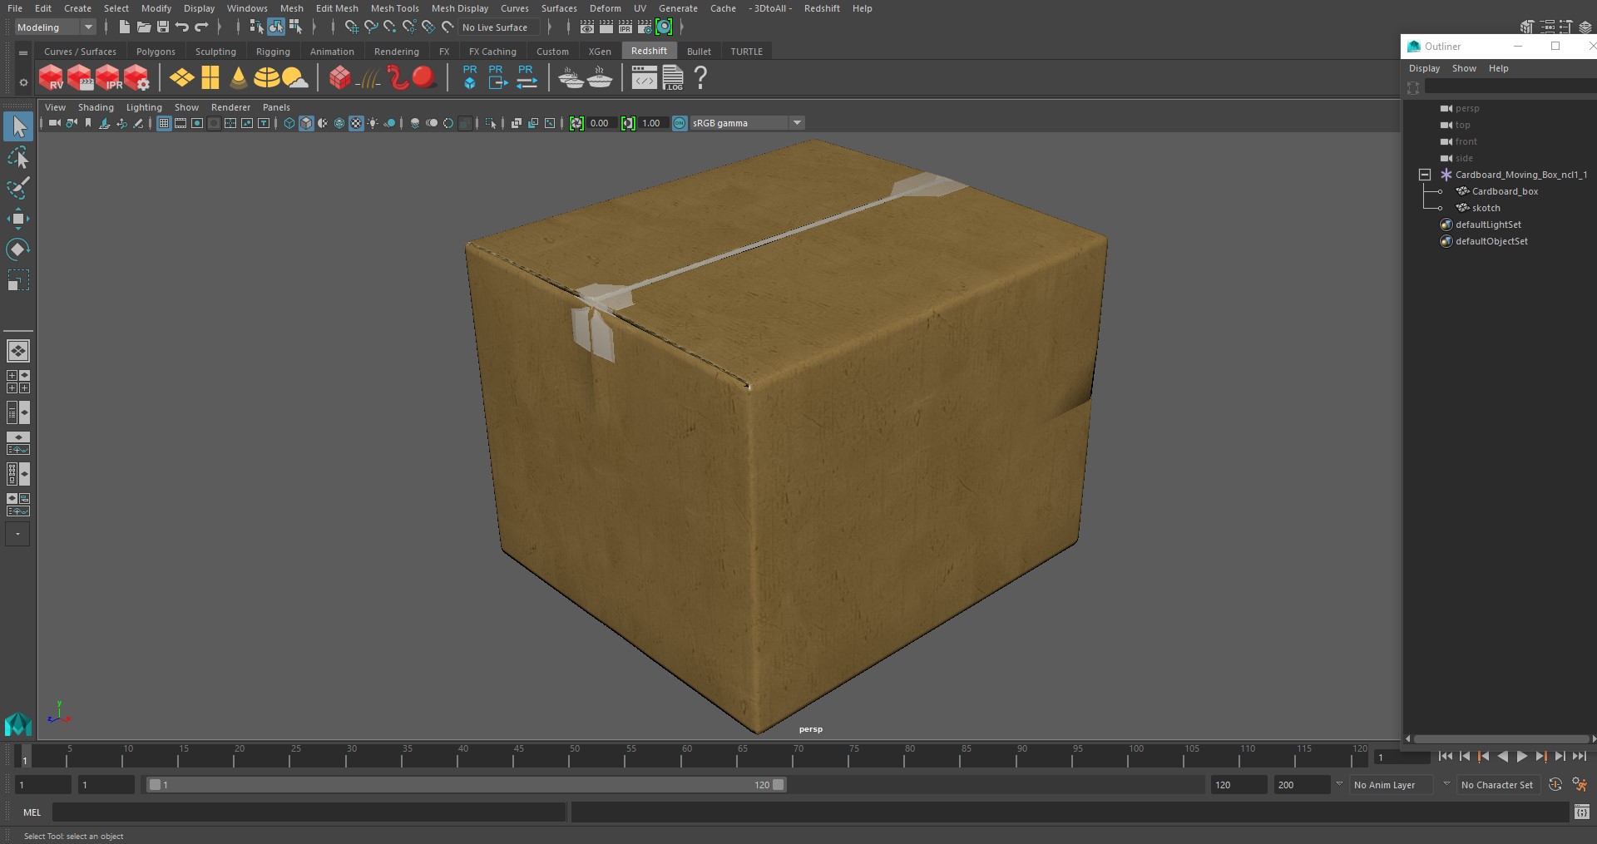This screenshot has height=844, width=1597.
Task: Open the Mesh Tools menu
Action: pos(394,8)
